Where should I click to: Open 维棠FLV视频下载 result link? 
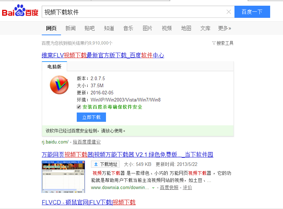103,55
